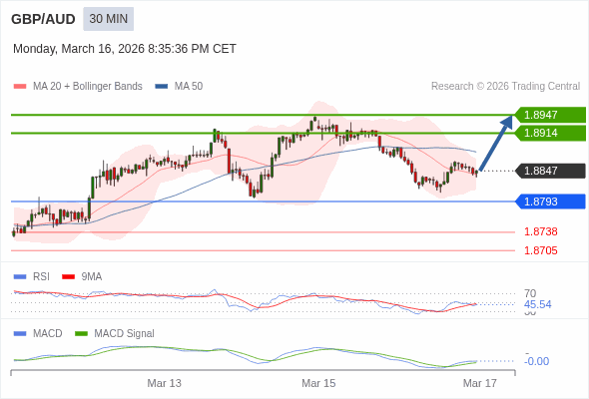
Task: Click the RSI 70 level label
Action: pos(530,293)
